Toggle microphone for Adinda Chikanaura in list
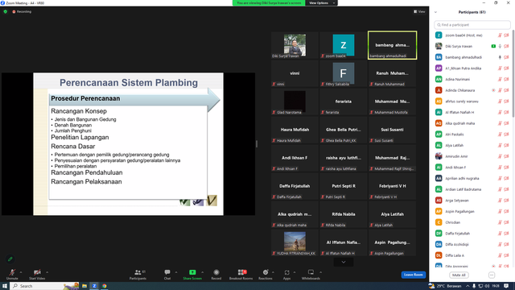The height and width of the screenshot is (290, 515). [x=500, y=90]
